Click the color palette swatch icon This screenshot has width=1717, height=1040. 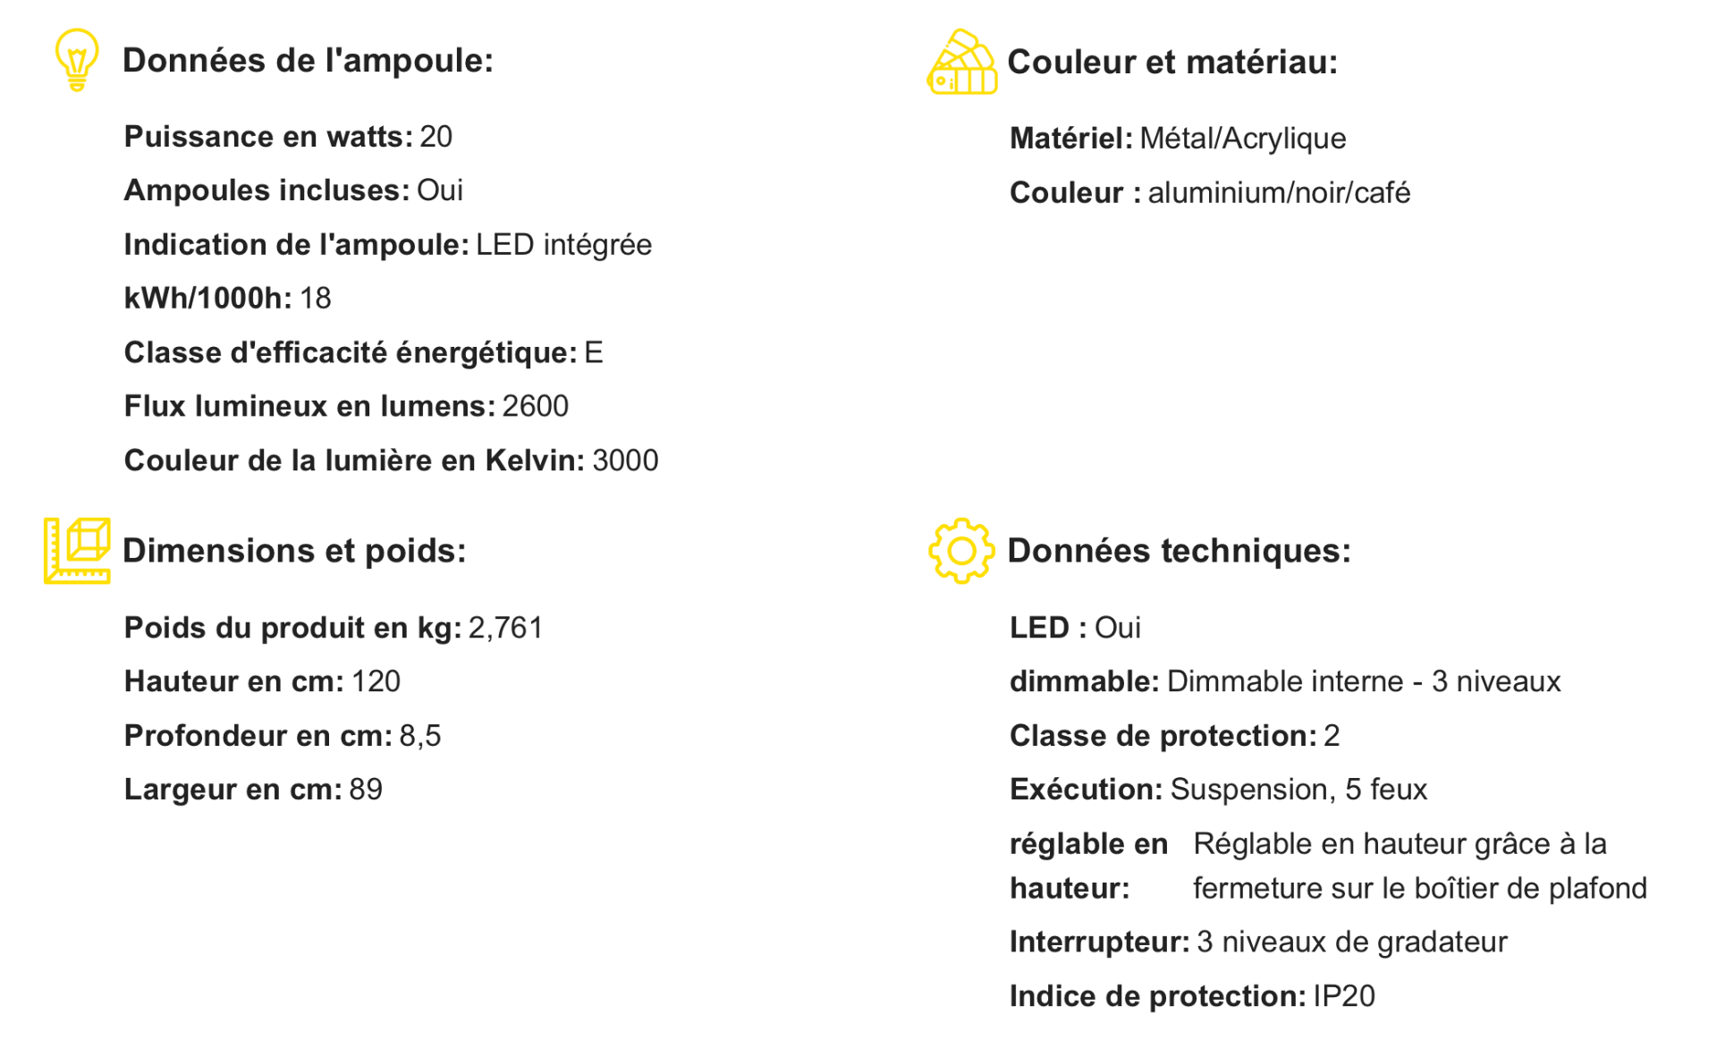tap(961, 63)
